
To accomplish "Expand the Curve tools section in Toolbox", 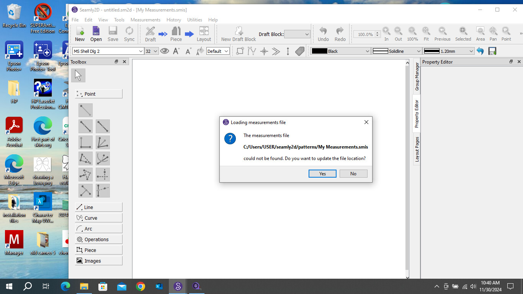I will click(x=99, y=218).
